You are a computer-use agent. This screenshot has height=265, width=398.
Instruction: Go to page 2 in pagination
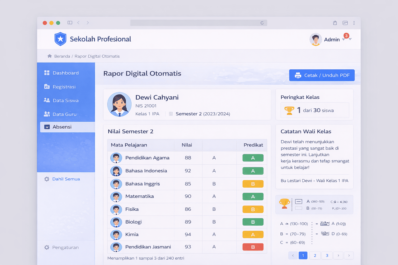pyautogui.click(x=315, y=255)
